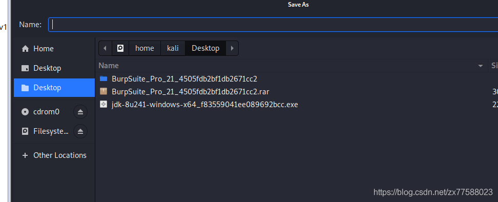
Task: Advance with the path bar right arrow
Action: (232, 48)
